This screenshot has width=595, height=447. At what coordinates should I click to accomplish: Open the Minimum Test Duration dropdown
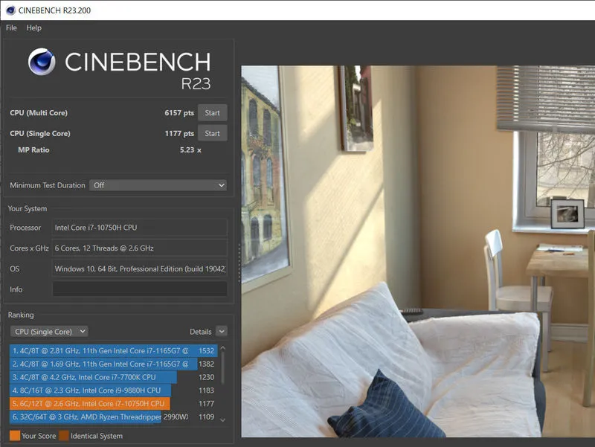point(158,185)
